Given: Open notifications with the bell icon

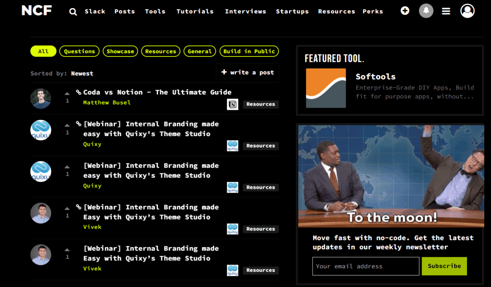Looking at the screenshot, I should tap(426, 11).
